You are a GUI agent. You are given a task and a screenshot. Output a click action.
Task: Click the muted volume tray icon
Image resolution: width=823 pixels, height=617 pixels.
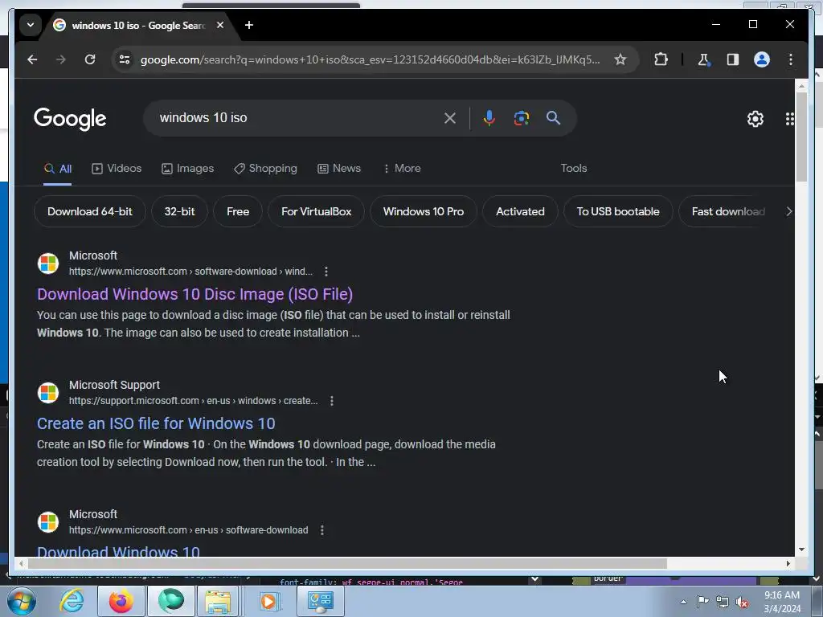(742, 602)
